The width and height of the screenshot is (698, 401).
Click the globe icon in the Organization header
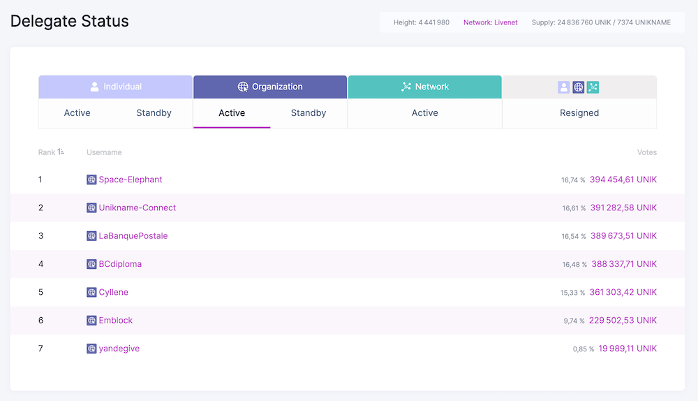(243, 87)
